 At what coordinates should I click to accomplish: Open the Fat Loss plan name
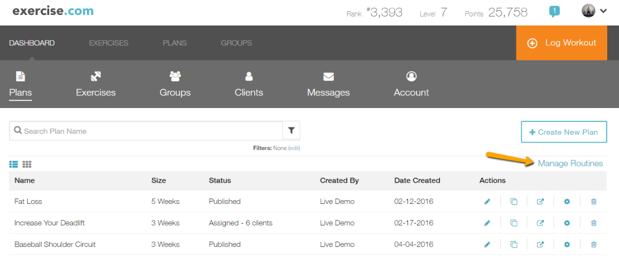[x=28, y=201]
